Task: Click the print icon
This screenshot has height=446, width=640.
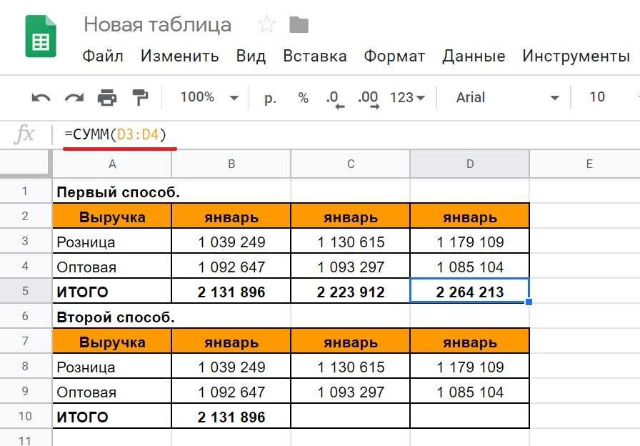Action: pyautogui.click(x=107, y=98)
